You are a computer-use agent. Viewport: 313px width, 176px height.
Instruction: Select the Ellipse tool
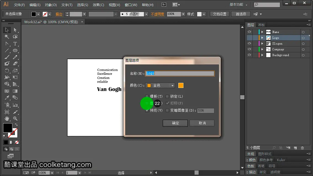pos(15,50)
